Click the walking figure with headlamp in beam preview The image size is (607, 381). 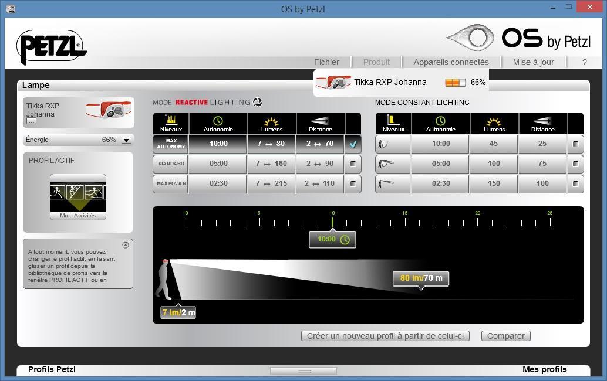click(x=164, y=279)
